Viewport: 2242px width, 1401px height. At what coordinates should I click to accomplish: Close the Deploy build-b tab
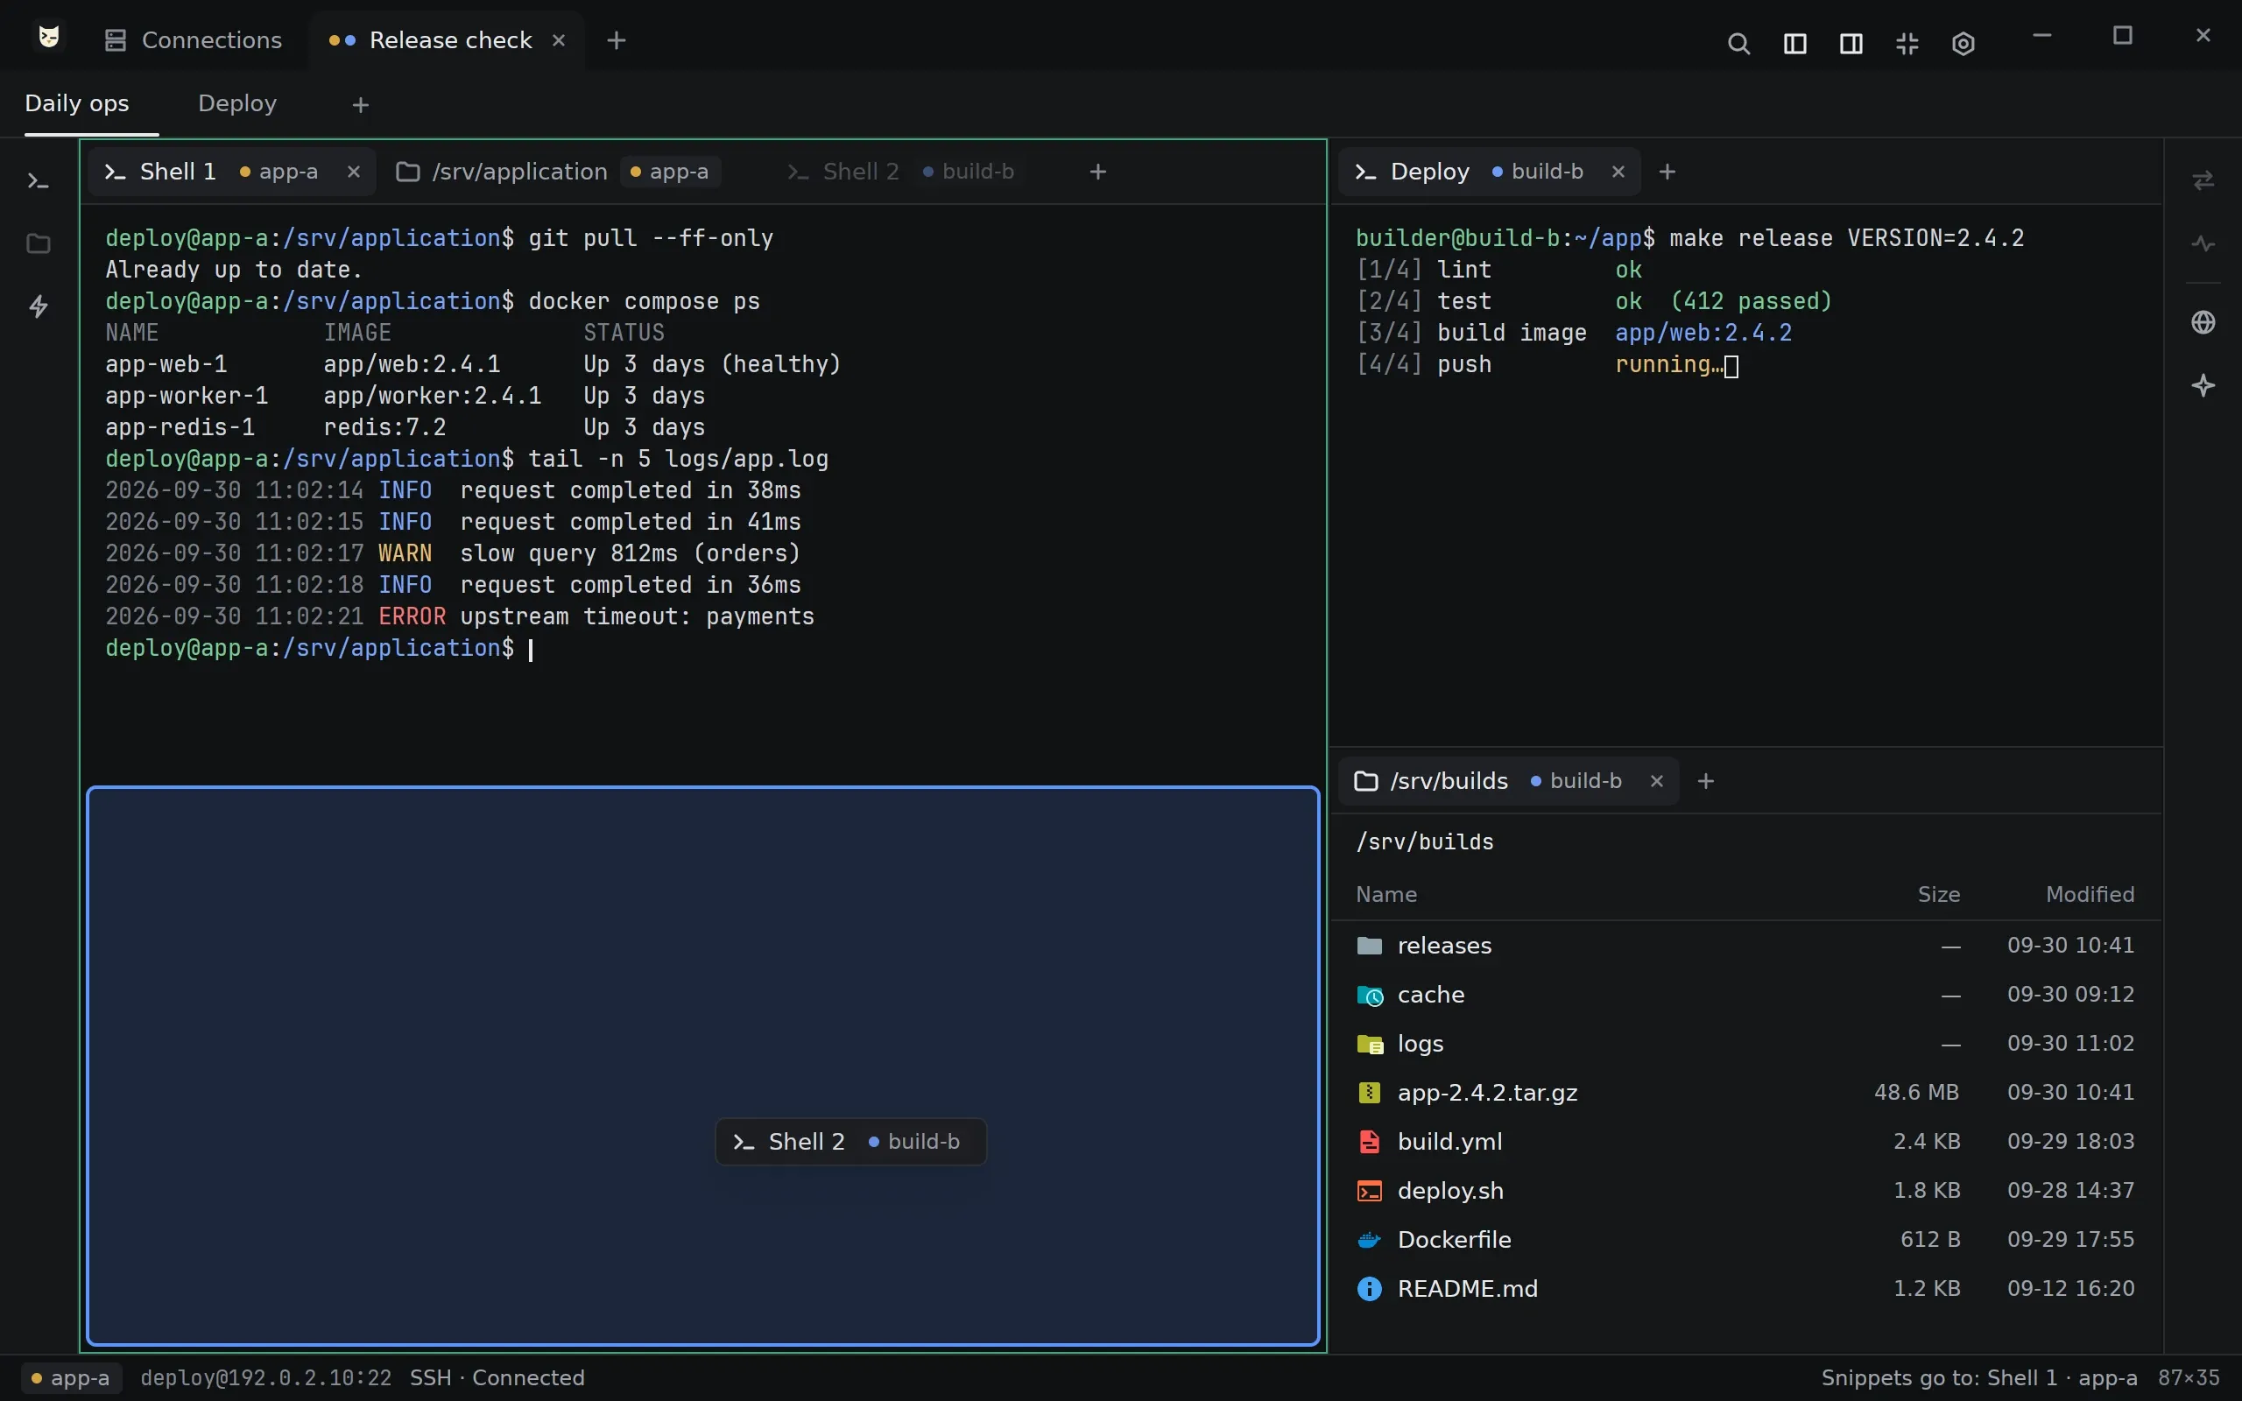(1618, 172)
